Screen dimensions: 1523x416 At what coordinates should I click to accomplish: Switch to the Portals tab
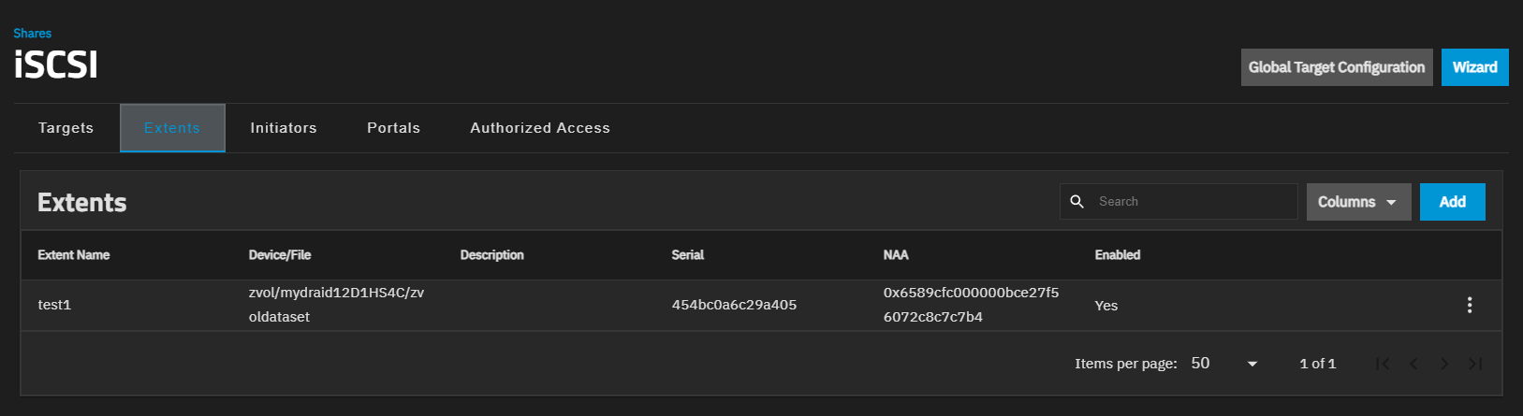(x=393, y=128)
